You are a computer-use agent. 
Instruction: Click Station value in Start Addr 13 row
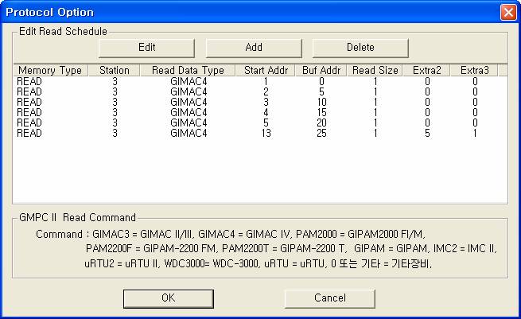115,133
